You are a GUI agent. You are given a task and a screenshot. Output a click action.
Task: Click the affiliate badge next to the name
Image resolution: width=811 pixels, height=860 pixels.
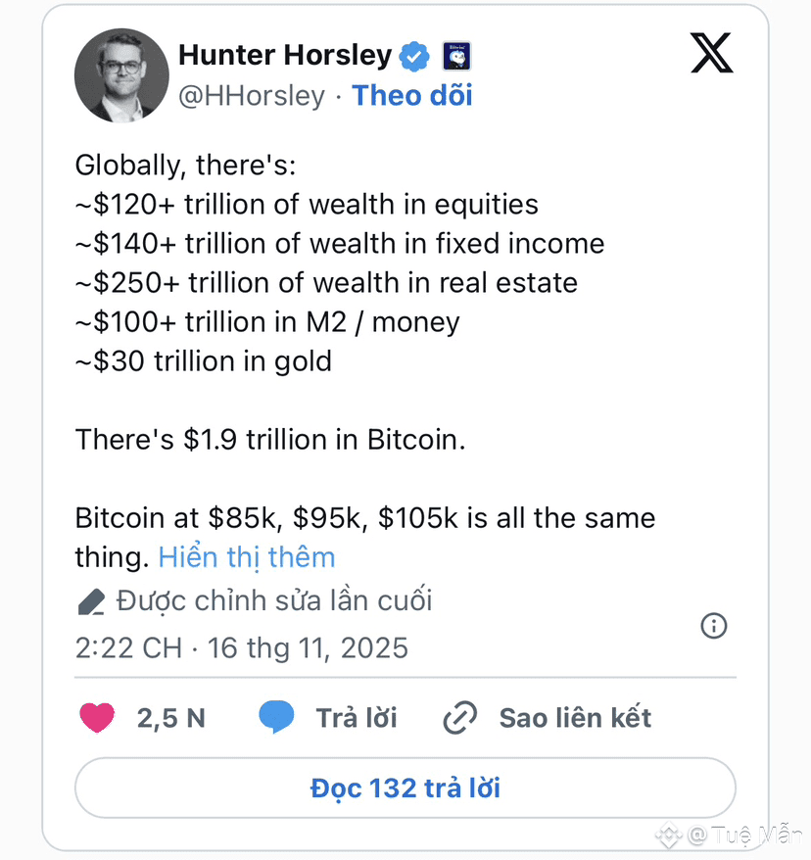coord(458,56)
